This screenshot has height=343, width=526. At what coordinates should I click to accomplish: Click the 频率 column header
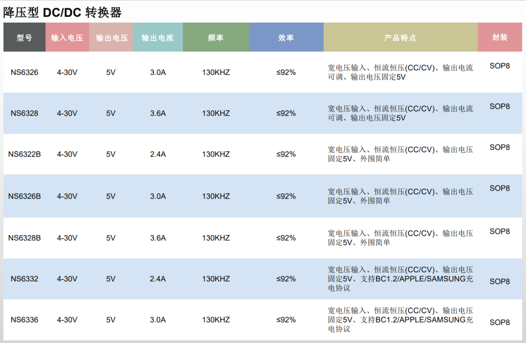click(x=216, y=37)
